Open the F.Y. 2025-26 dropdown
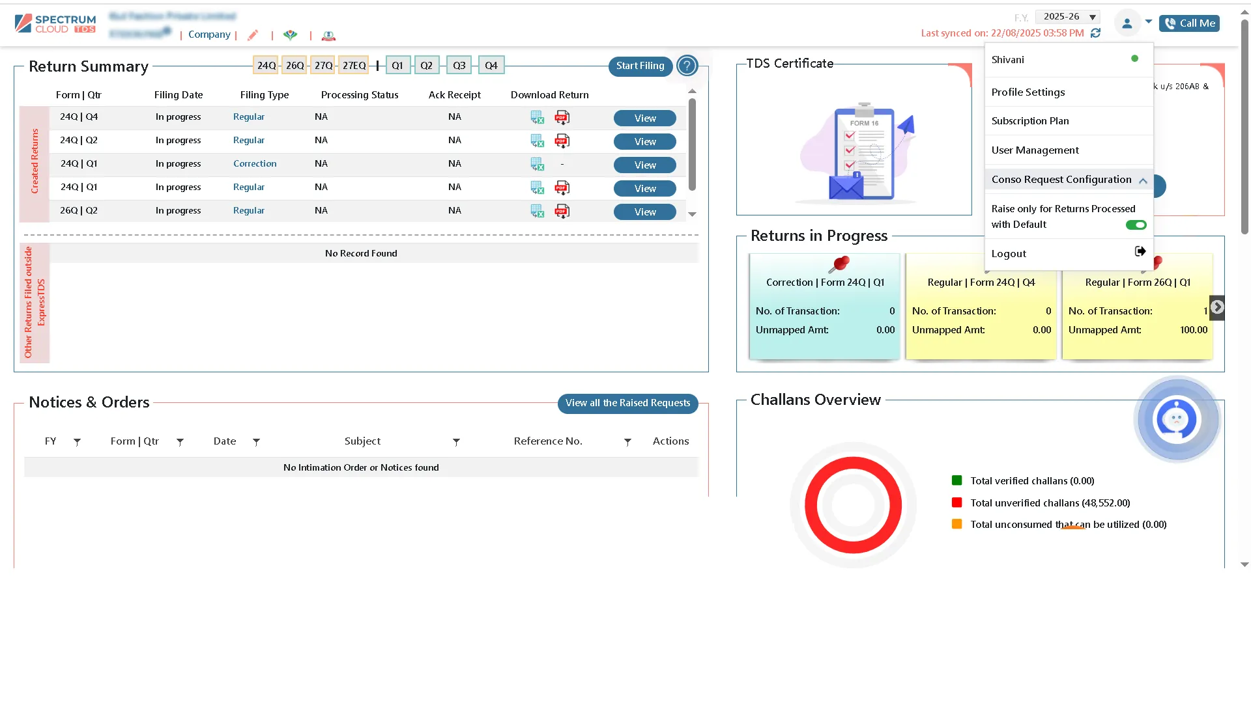The image size is (1251, 703). [1067, 17]
